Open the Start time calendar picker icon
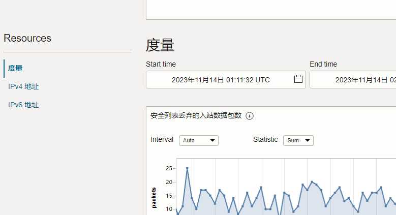 (x=298, y=79)
